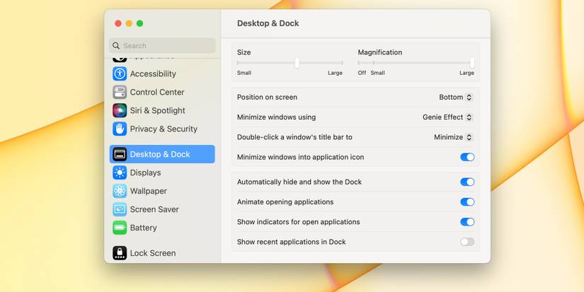Open the Wallpaper settings icon
Viewport: 584px width, 292px height.
[x=120, y=191]
